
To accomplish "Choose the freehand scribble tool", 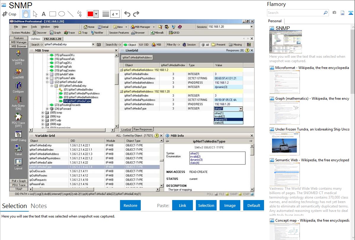I will (79, 14).
